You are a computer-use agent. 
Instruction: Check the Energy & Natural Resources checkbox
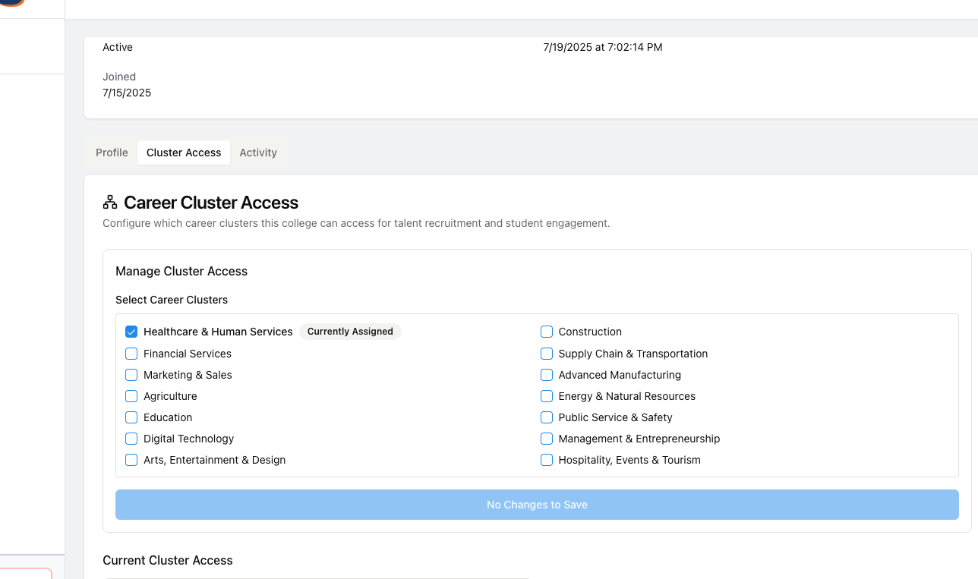[x=547, y=396]
